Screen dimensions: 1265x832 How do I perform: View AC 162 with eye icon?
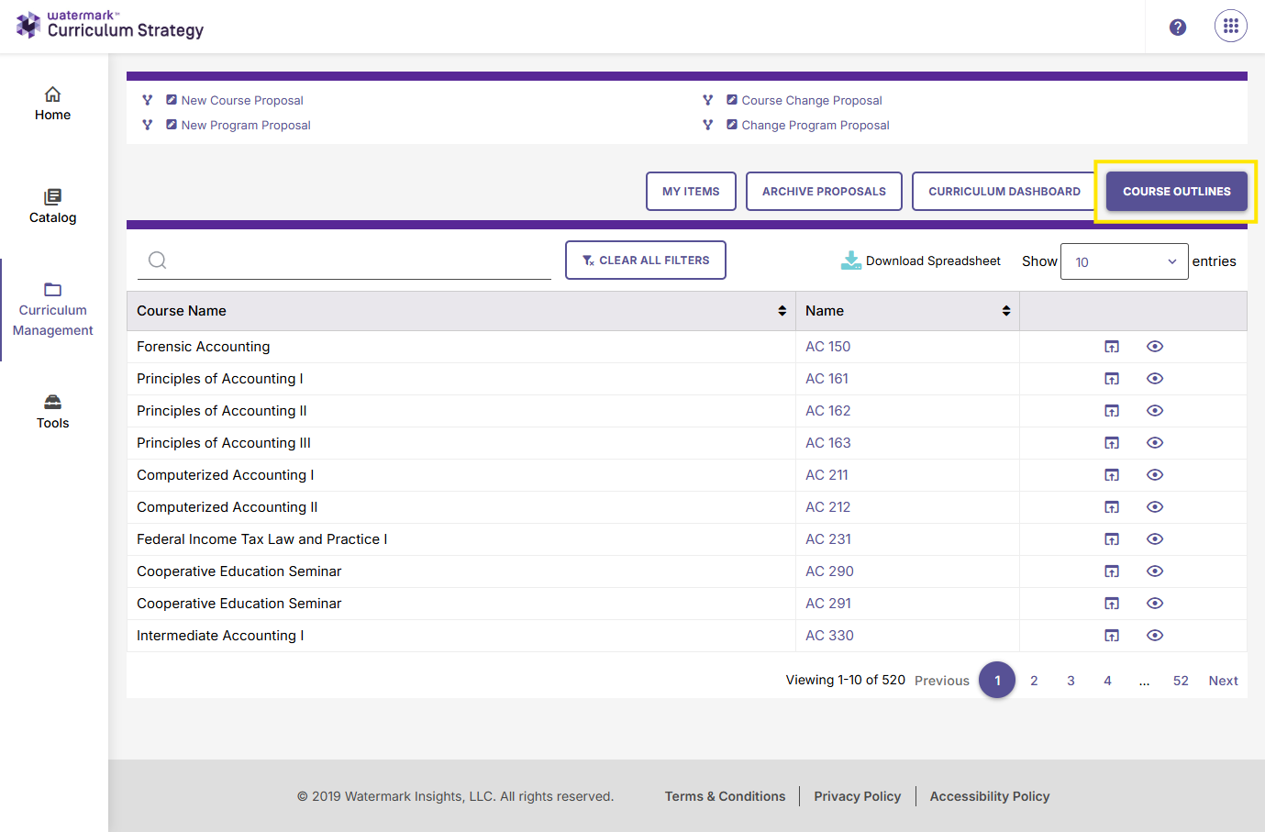pyautogui.click(x=1155, y=411)
